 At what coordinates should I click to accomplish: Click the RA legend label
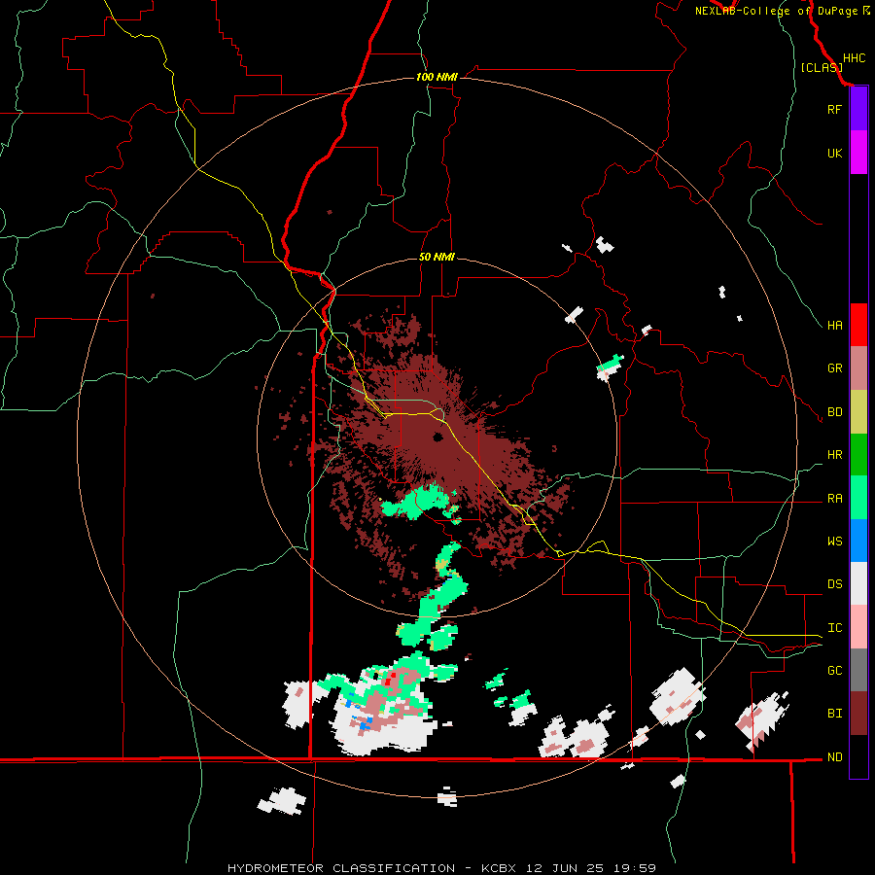tap(834, 499)
